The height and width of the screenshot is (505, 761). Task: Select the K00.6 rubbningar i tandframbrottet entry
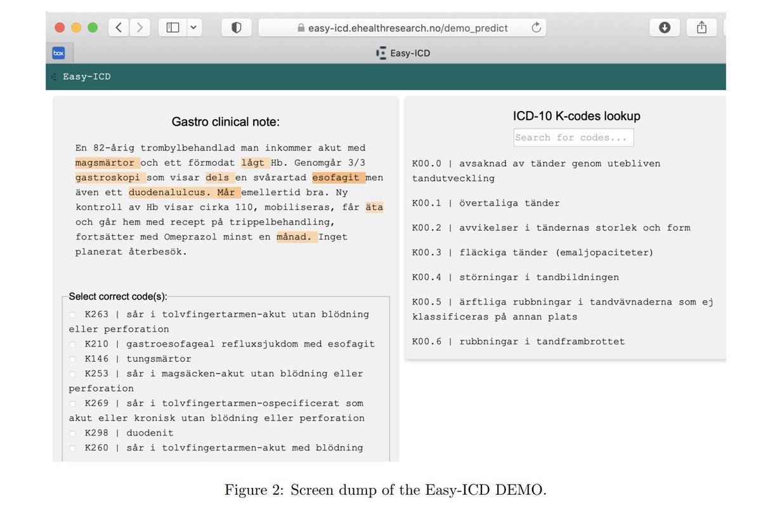519,341
